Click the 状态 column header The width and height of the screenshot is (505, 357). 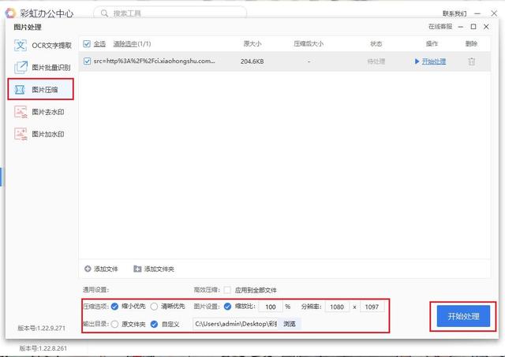pos(376,44)
